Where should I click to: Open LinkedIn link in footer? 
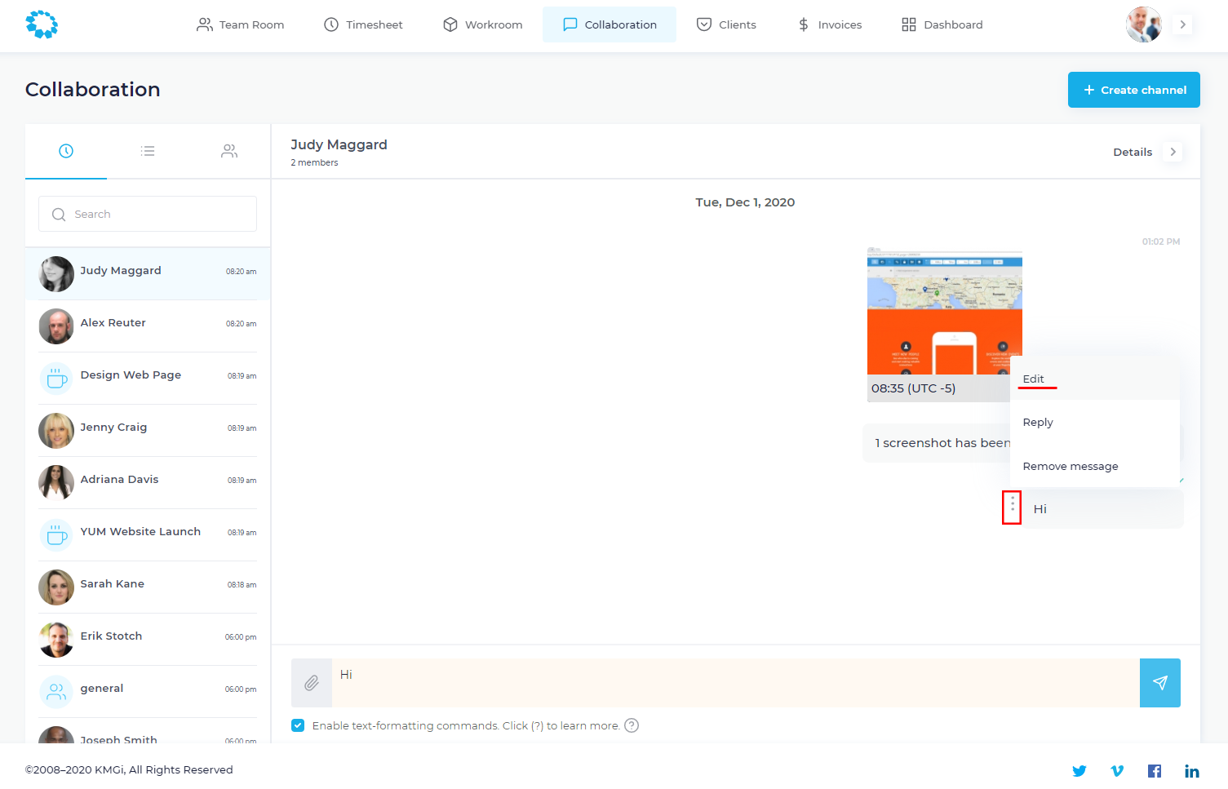1191,771
